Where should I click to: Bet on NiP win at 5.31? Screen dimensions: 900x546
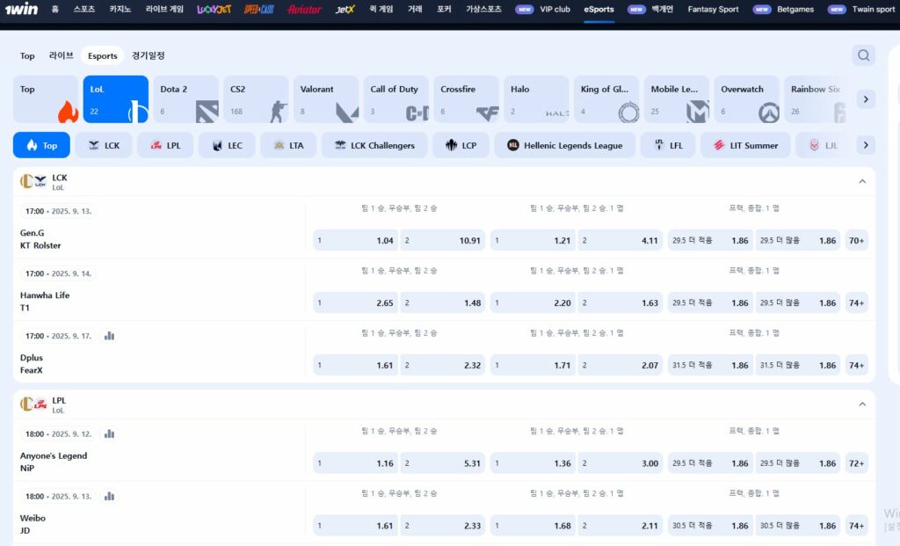pyautogui.click(x=443, y=463)
